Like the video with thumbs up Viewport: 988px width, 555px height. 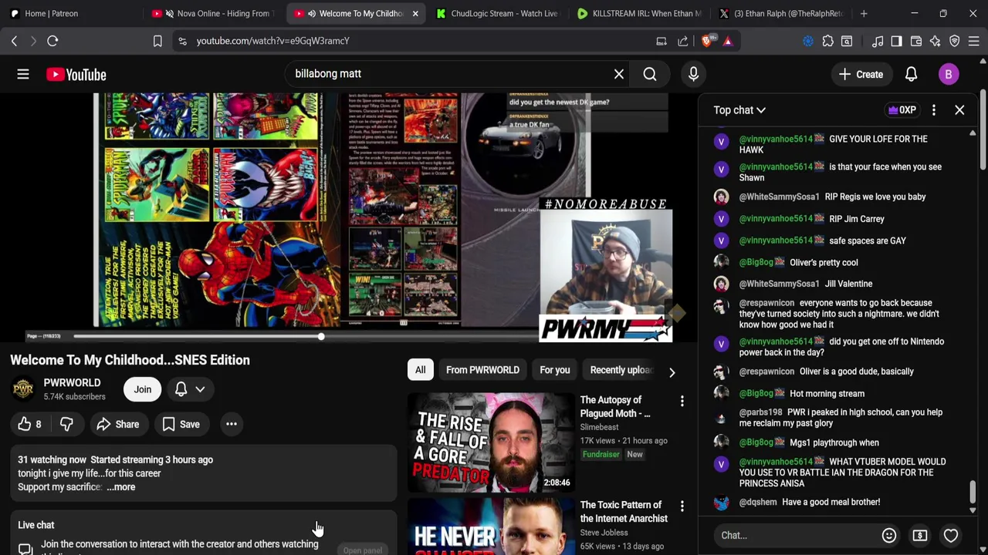29,424
